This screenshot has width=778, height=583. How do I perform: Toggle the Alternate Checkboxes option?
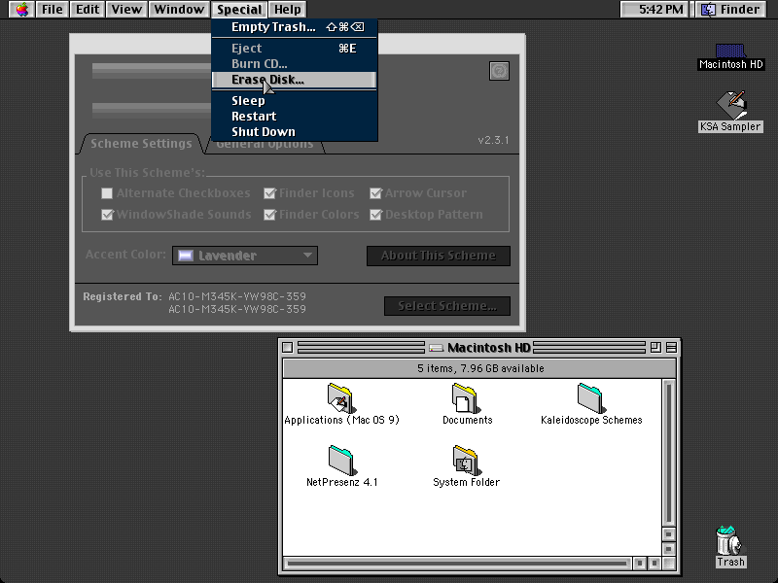click(x=107, y=193)
